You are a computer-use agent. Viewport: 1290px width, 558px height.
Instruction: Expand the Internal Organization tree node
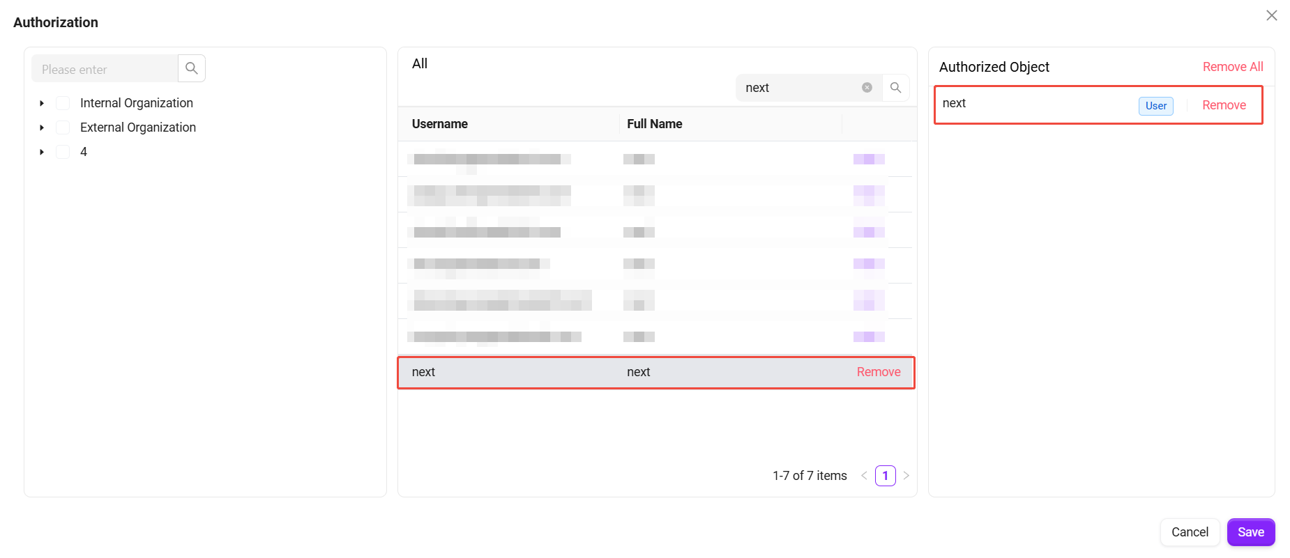point(42,103)
